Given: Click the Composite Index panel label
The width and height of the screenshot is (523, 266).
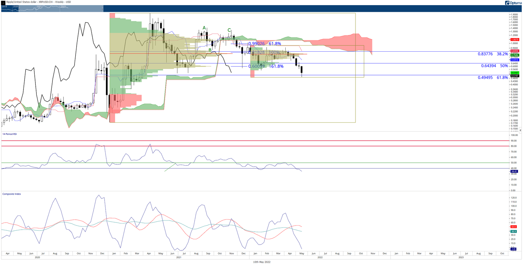Looking at the screenshot, I should [12, 194].
